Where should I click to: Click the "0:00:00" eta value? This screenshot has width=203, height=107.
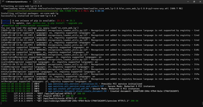[99, 11]
